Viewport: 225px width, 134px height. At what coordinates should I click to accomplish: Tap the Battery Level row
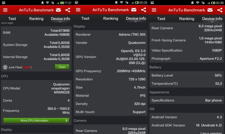coord(187,75)
